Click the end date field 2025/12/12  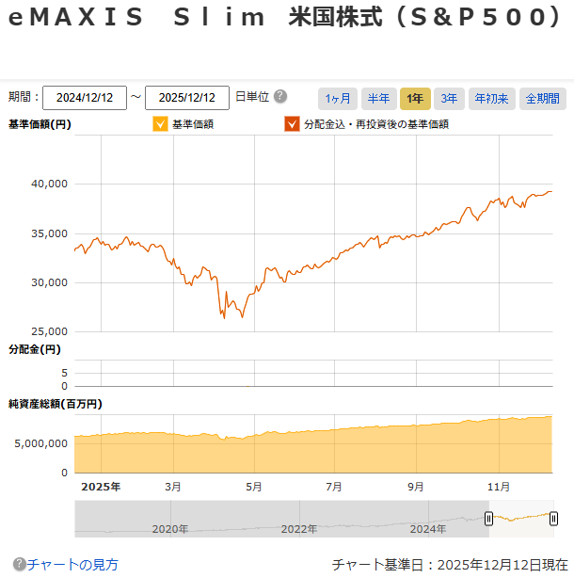tap(187, 98)
